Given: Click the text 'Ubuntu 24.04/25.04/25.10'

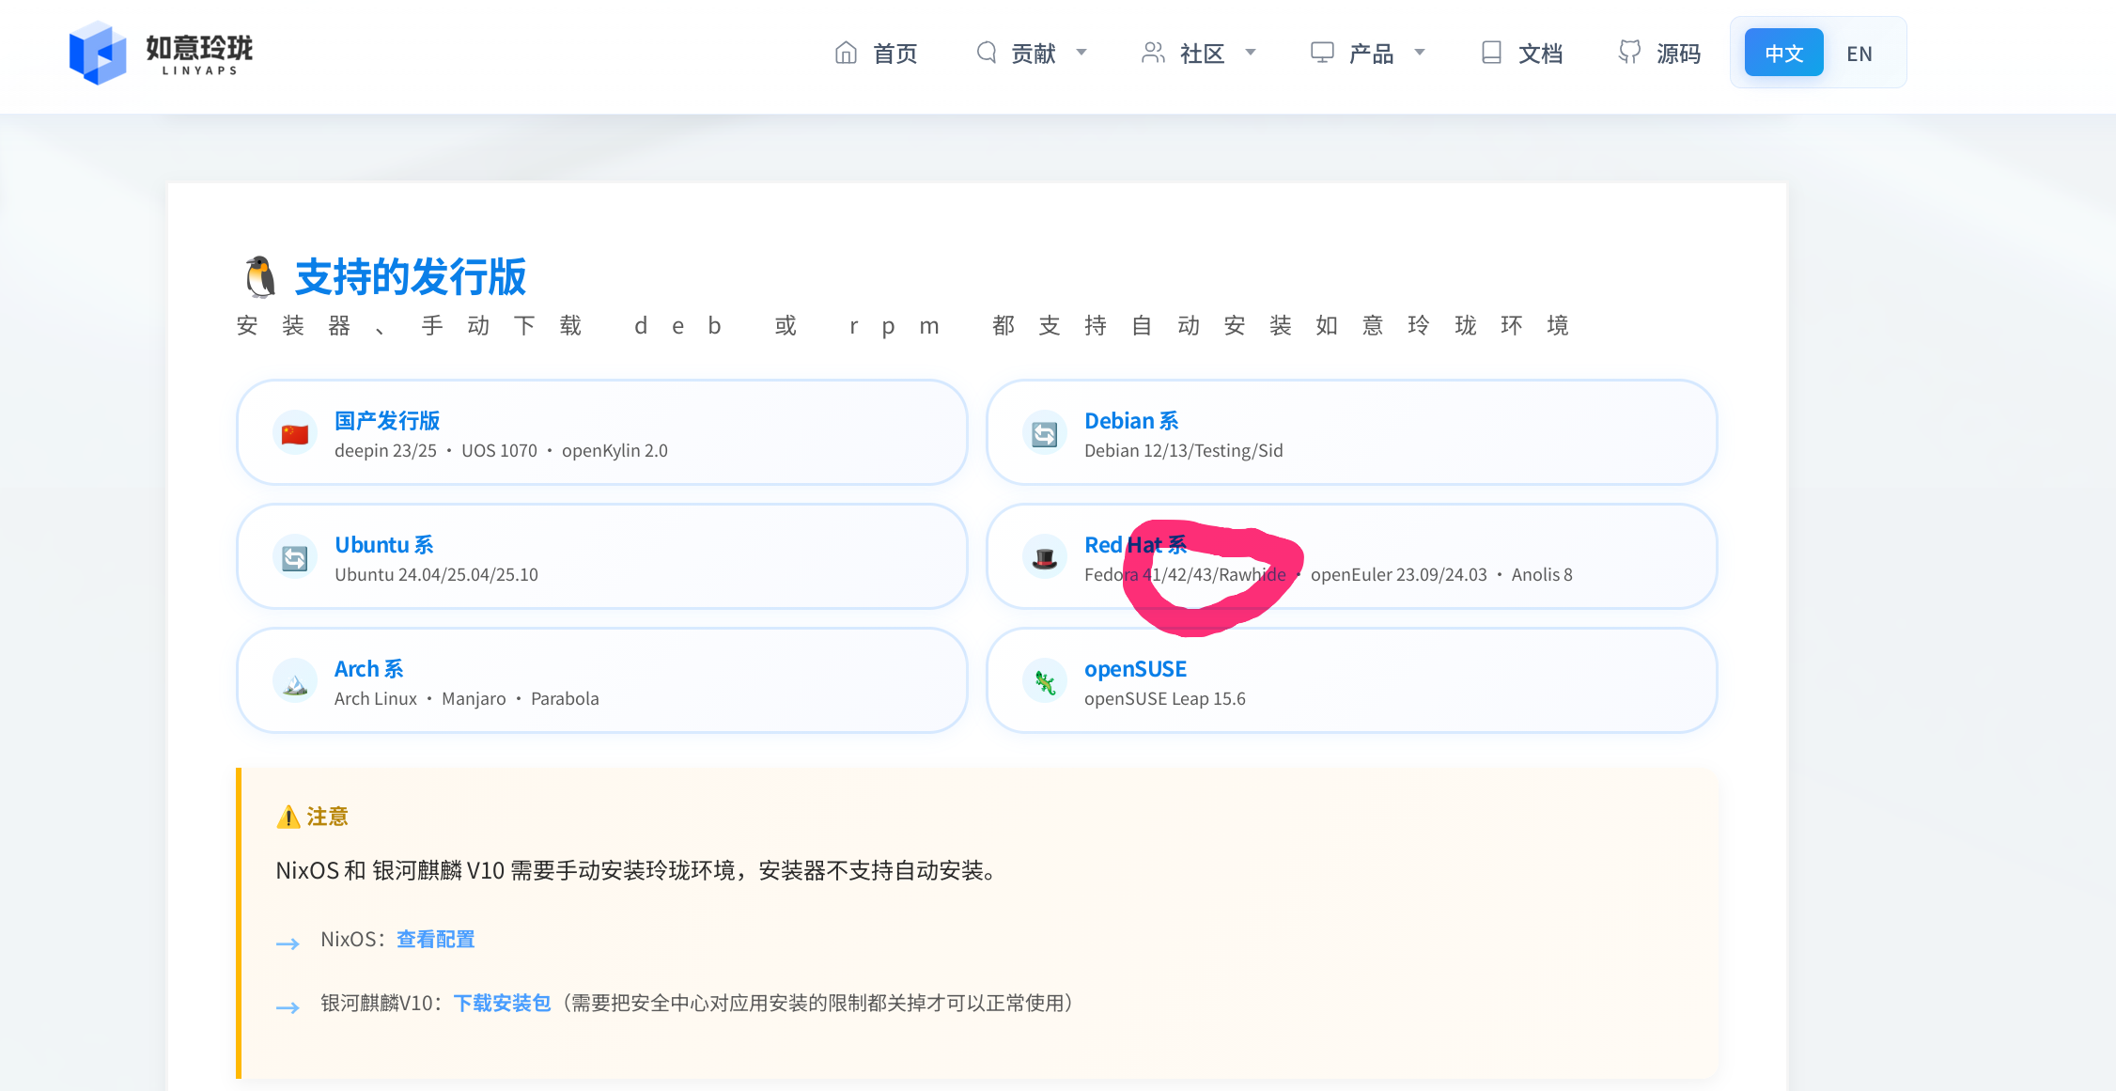Looking at the screenshot, I should tap(436, 574).
